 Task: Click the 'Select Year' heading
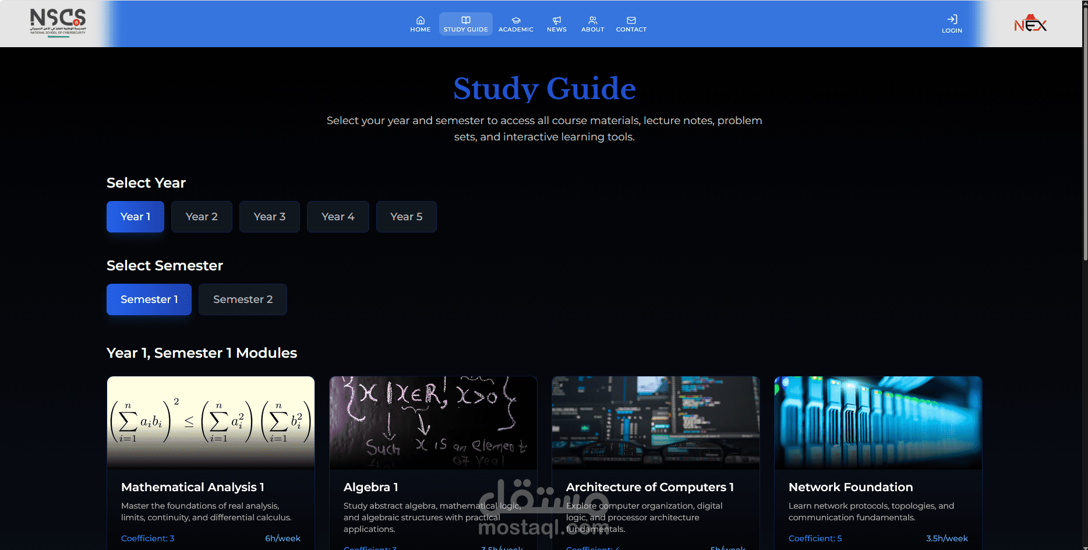(146, 183)
